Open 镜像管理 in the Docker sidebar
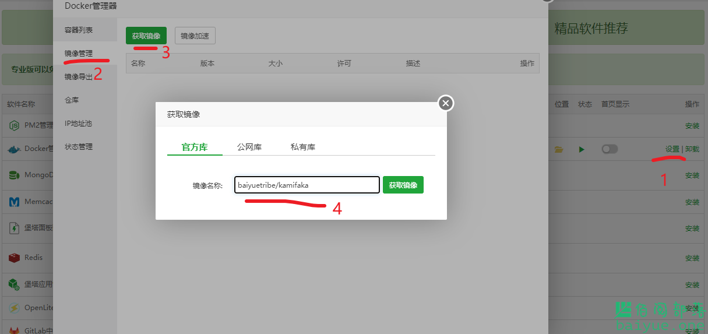708x334 pixels. (79, 54)
